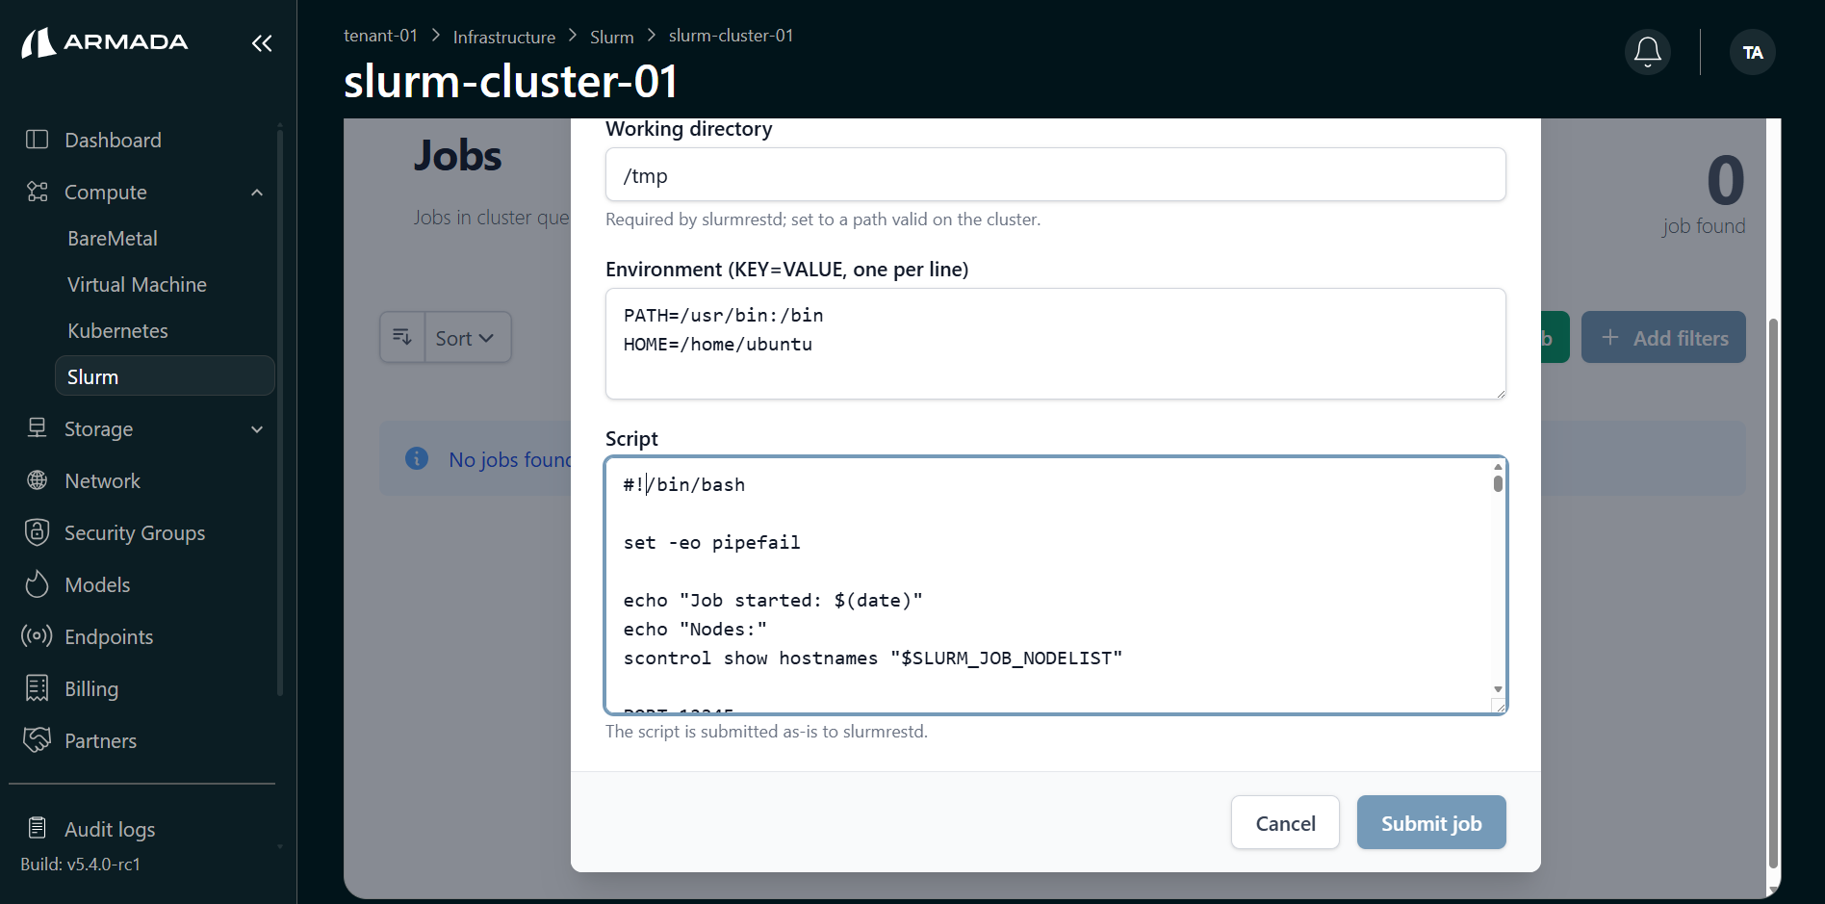
Task: Click the Network globe icon
Action: [37, 480]
